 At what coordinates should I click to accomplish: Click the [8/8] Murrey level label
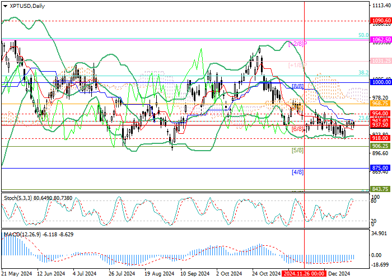point(298,86)
